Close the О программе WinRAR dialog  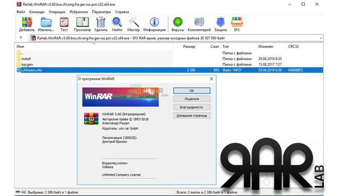pos(211,79)
